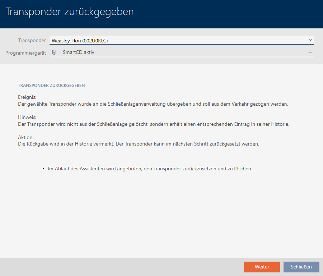
Task: Click the 'Transponder zurückgegeben' window title
Action: [70, 12]
